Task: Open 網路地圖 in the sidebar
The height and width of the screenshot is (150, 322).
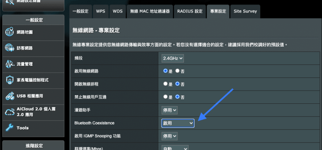Action: click(33, 32)
